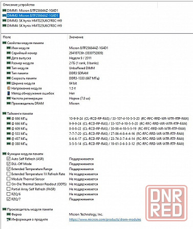Screen dimensions: 193x229
Task: Toggle the Extended Temperature Range checkbox
Action: point(9,169)
